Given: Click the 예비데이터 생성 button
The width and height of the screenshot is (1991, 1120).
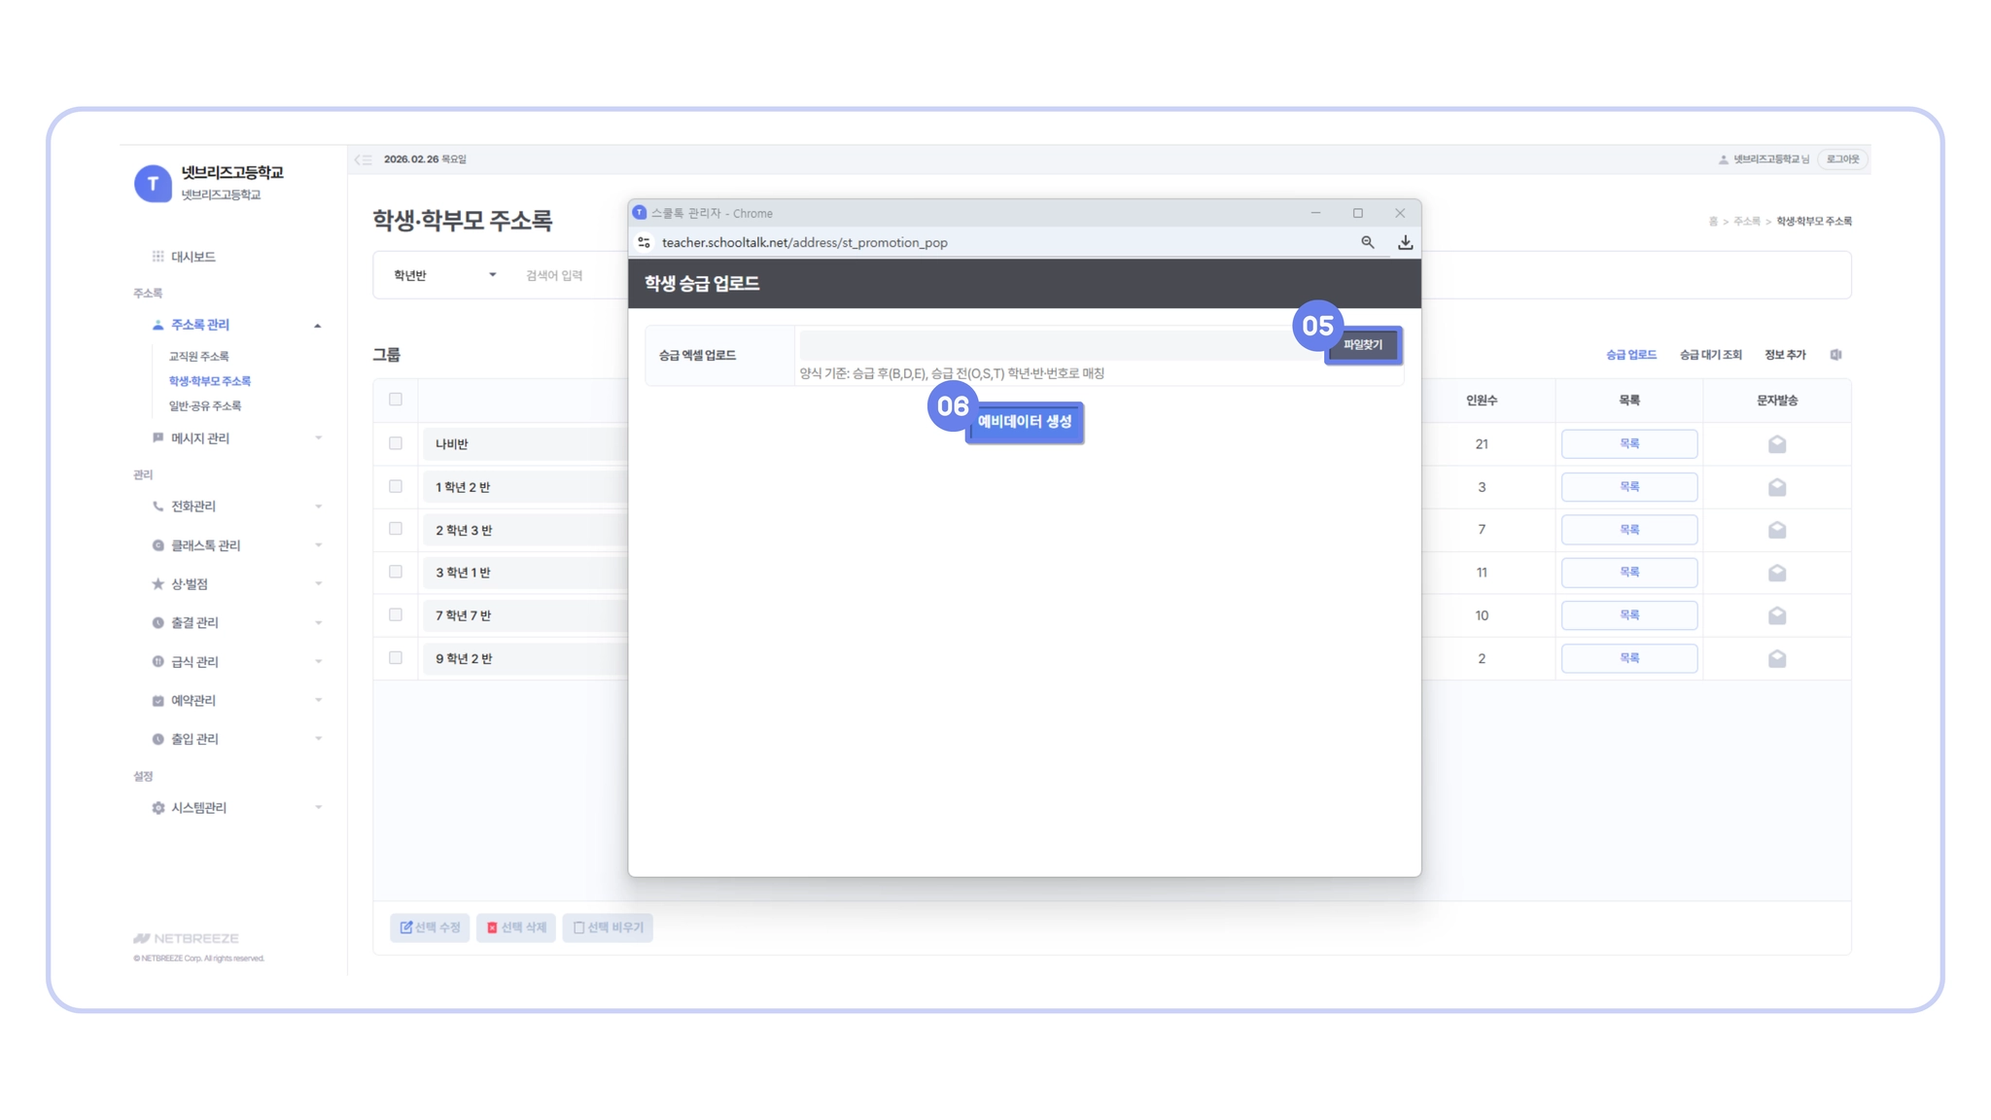Looking at the screenshot, I should (1024, 422).
